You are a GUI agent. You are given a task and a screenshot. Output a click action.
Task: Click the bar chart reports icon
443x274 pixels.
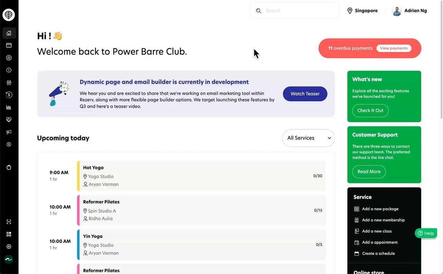pos(9,107)
